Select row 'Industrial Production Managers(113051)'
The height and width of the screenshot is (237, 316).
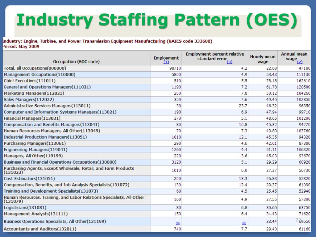coord(156,137)
